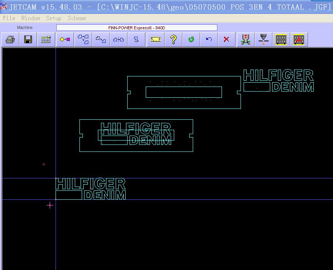
Task: Click the FINN-POWER Express6 - 840D machine field
Action: [x=137, y=28]
